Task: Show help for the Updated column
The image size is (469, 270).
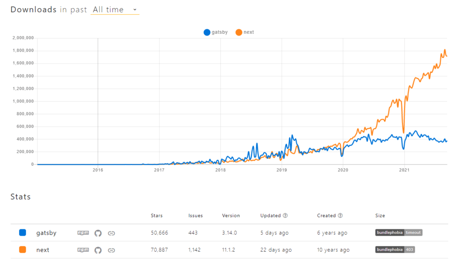Action: click(x=285, y=215)
